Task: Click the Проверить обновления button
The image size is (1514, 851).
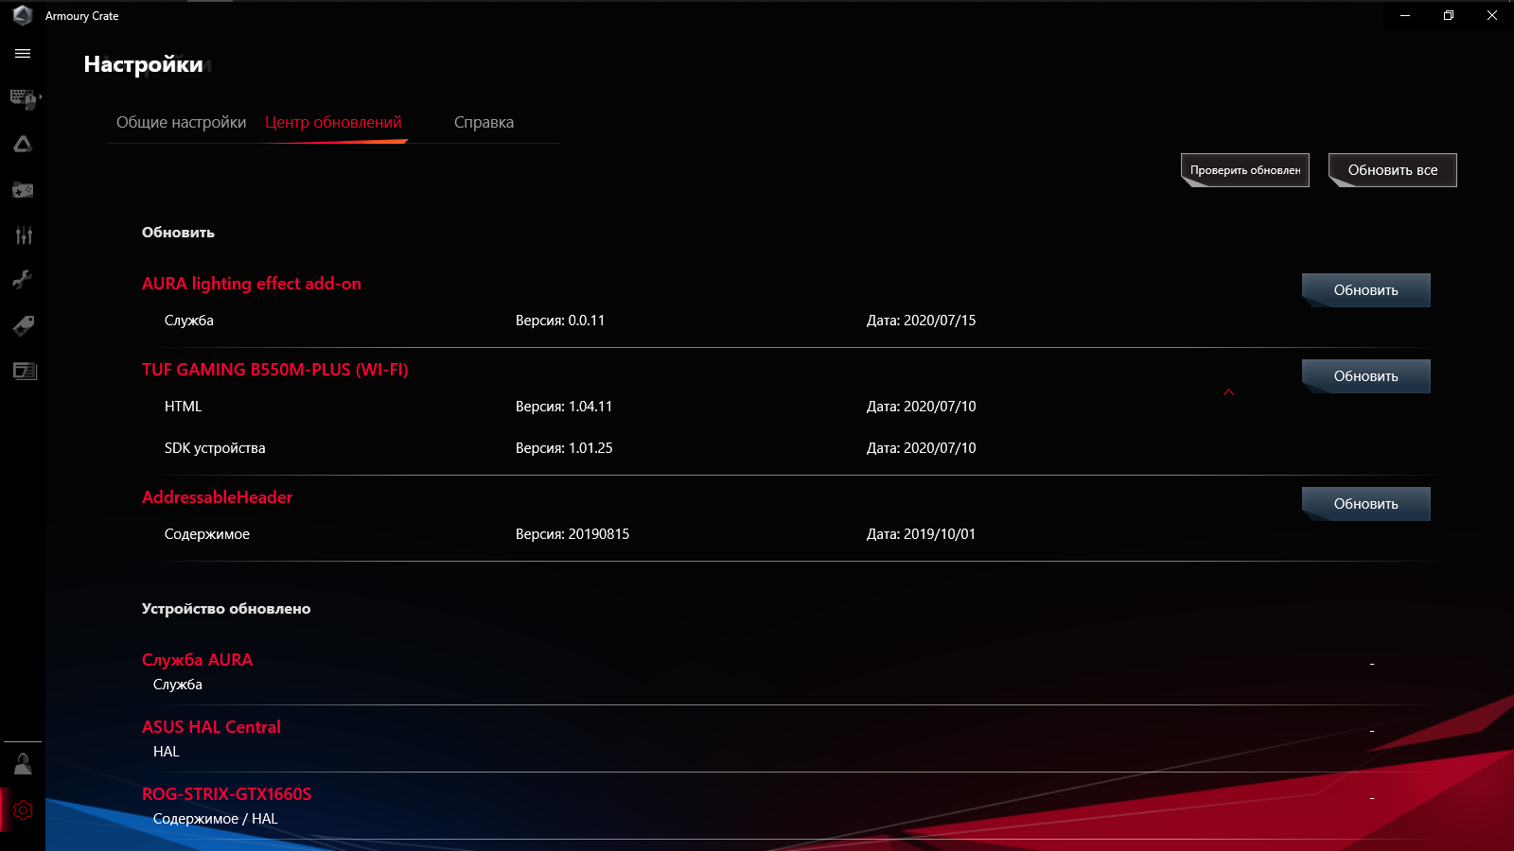Action: tap(1245, 170)
